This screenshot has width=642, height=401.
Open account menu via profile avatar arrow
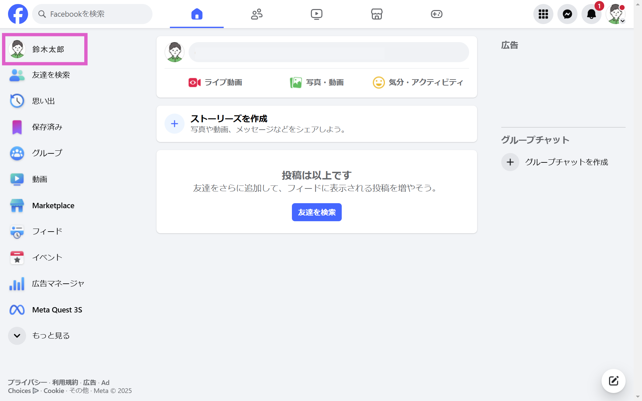coord(622,21)
